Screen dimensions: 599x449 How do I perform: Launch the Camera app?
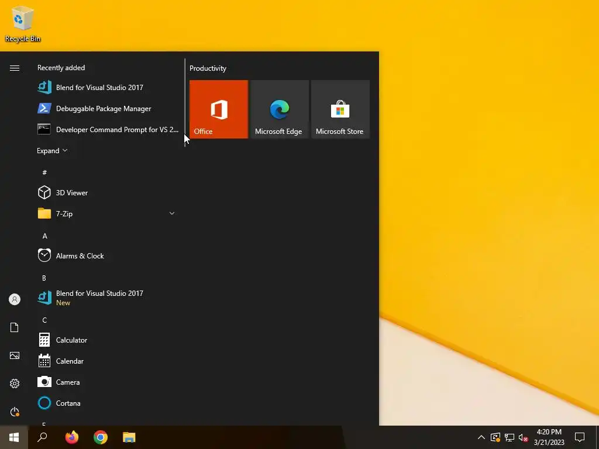coord(108,382)
